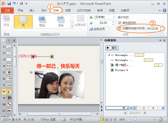Minimize the ribbon with the caret icon
Viewport: 168px width, 123px height.
tap(160, 10)
